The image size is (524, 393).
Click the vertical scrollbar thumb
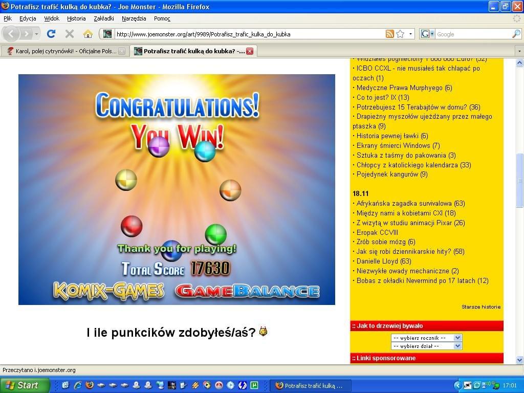point(520,180)
